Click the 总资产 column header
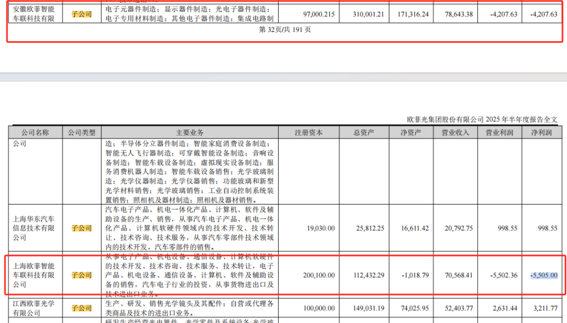 click(x=363, y=133)
